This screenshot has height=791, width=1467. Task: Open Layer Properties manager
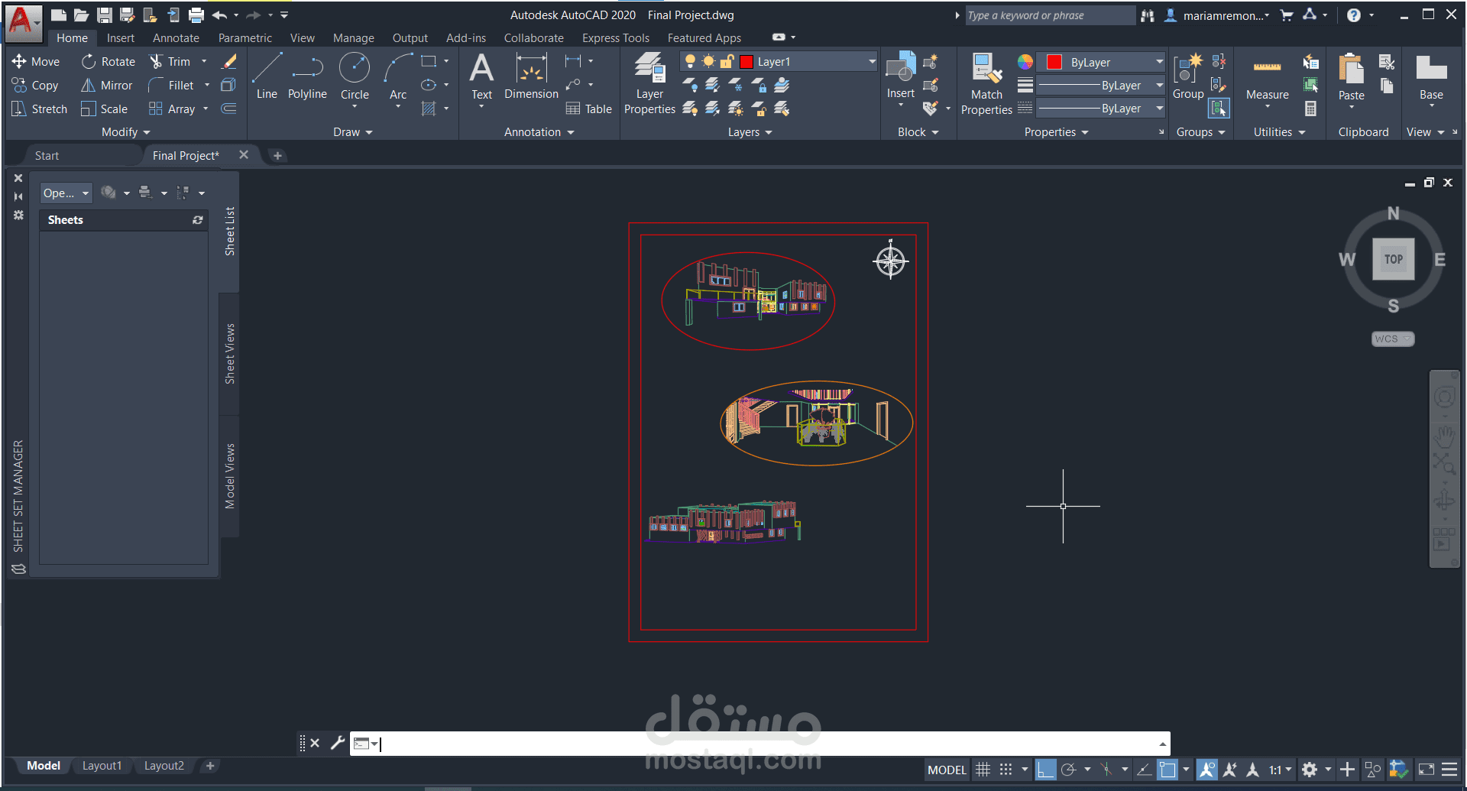[x=649, y=83]
